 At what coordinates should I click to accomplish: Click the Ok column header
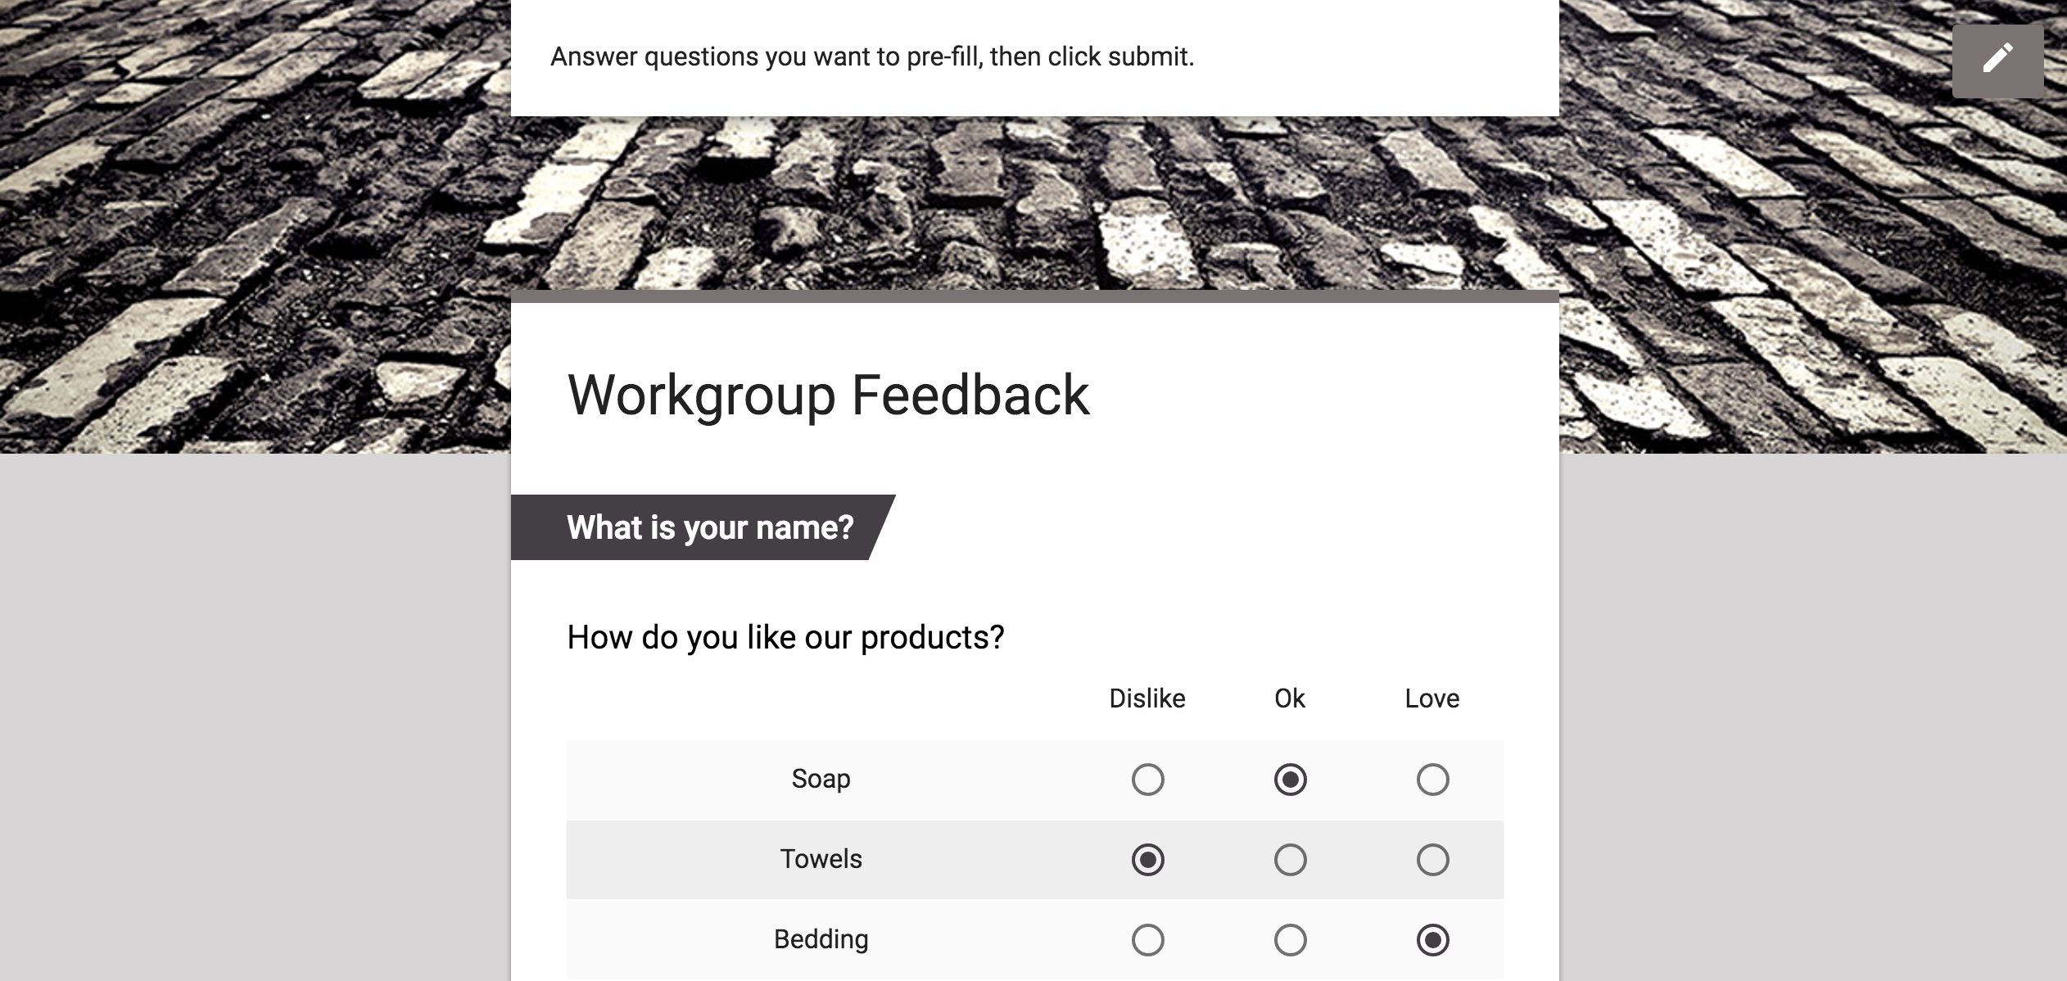click(x=1289, y=698)
